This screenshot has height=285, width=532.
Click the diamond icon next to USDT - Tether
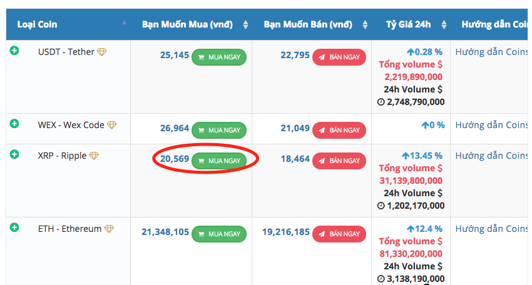coord(102,52)
